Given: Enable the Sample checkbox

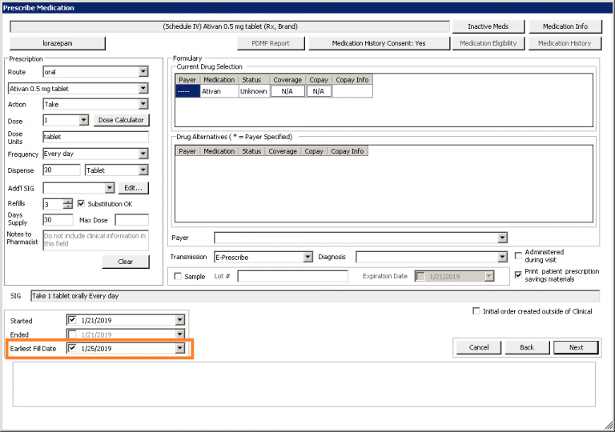Looking at the screenshot, I should tap(178, 276).
